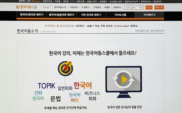Open the 수강후기 link

coord(85,7)
